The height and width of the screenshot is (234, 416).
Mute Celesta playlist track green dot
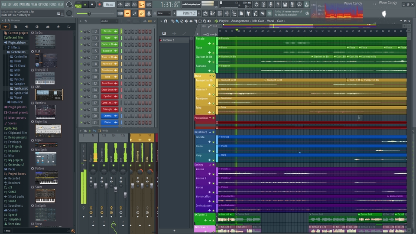(x=213, y=142)
